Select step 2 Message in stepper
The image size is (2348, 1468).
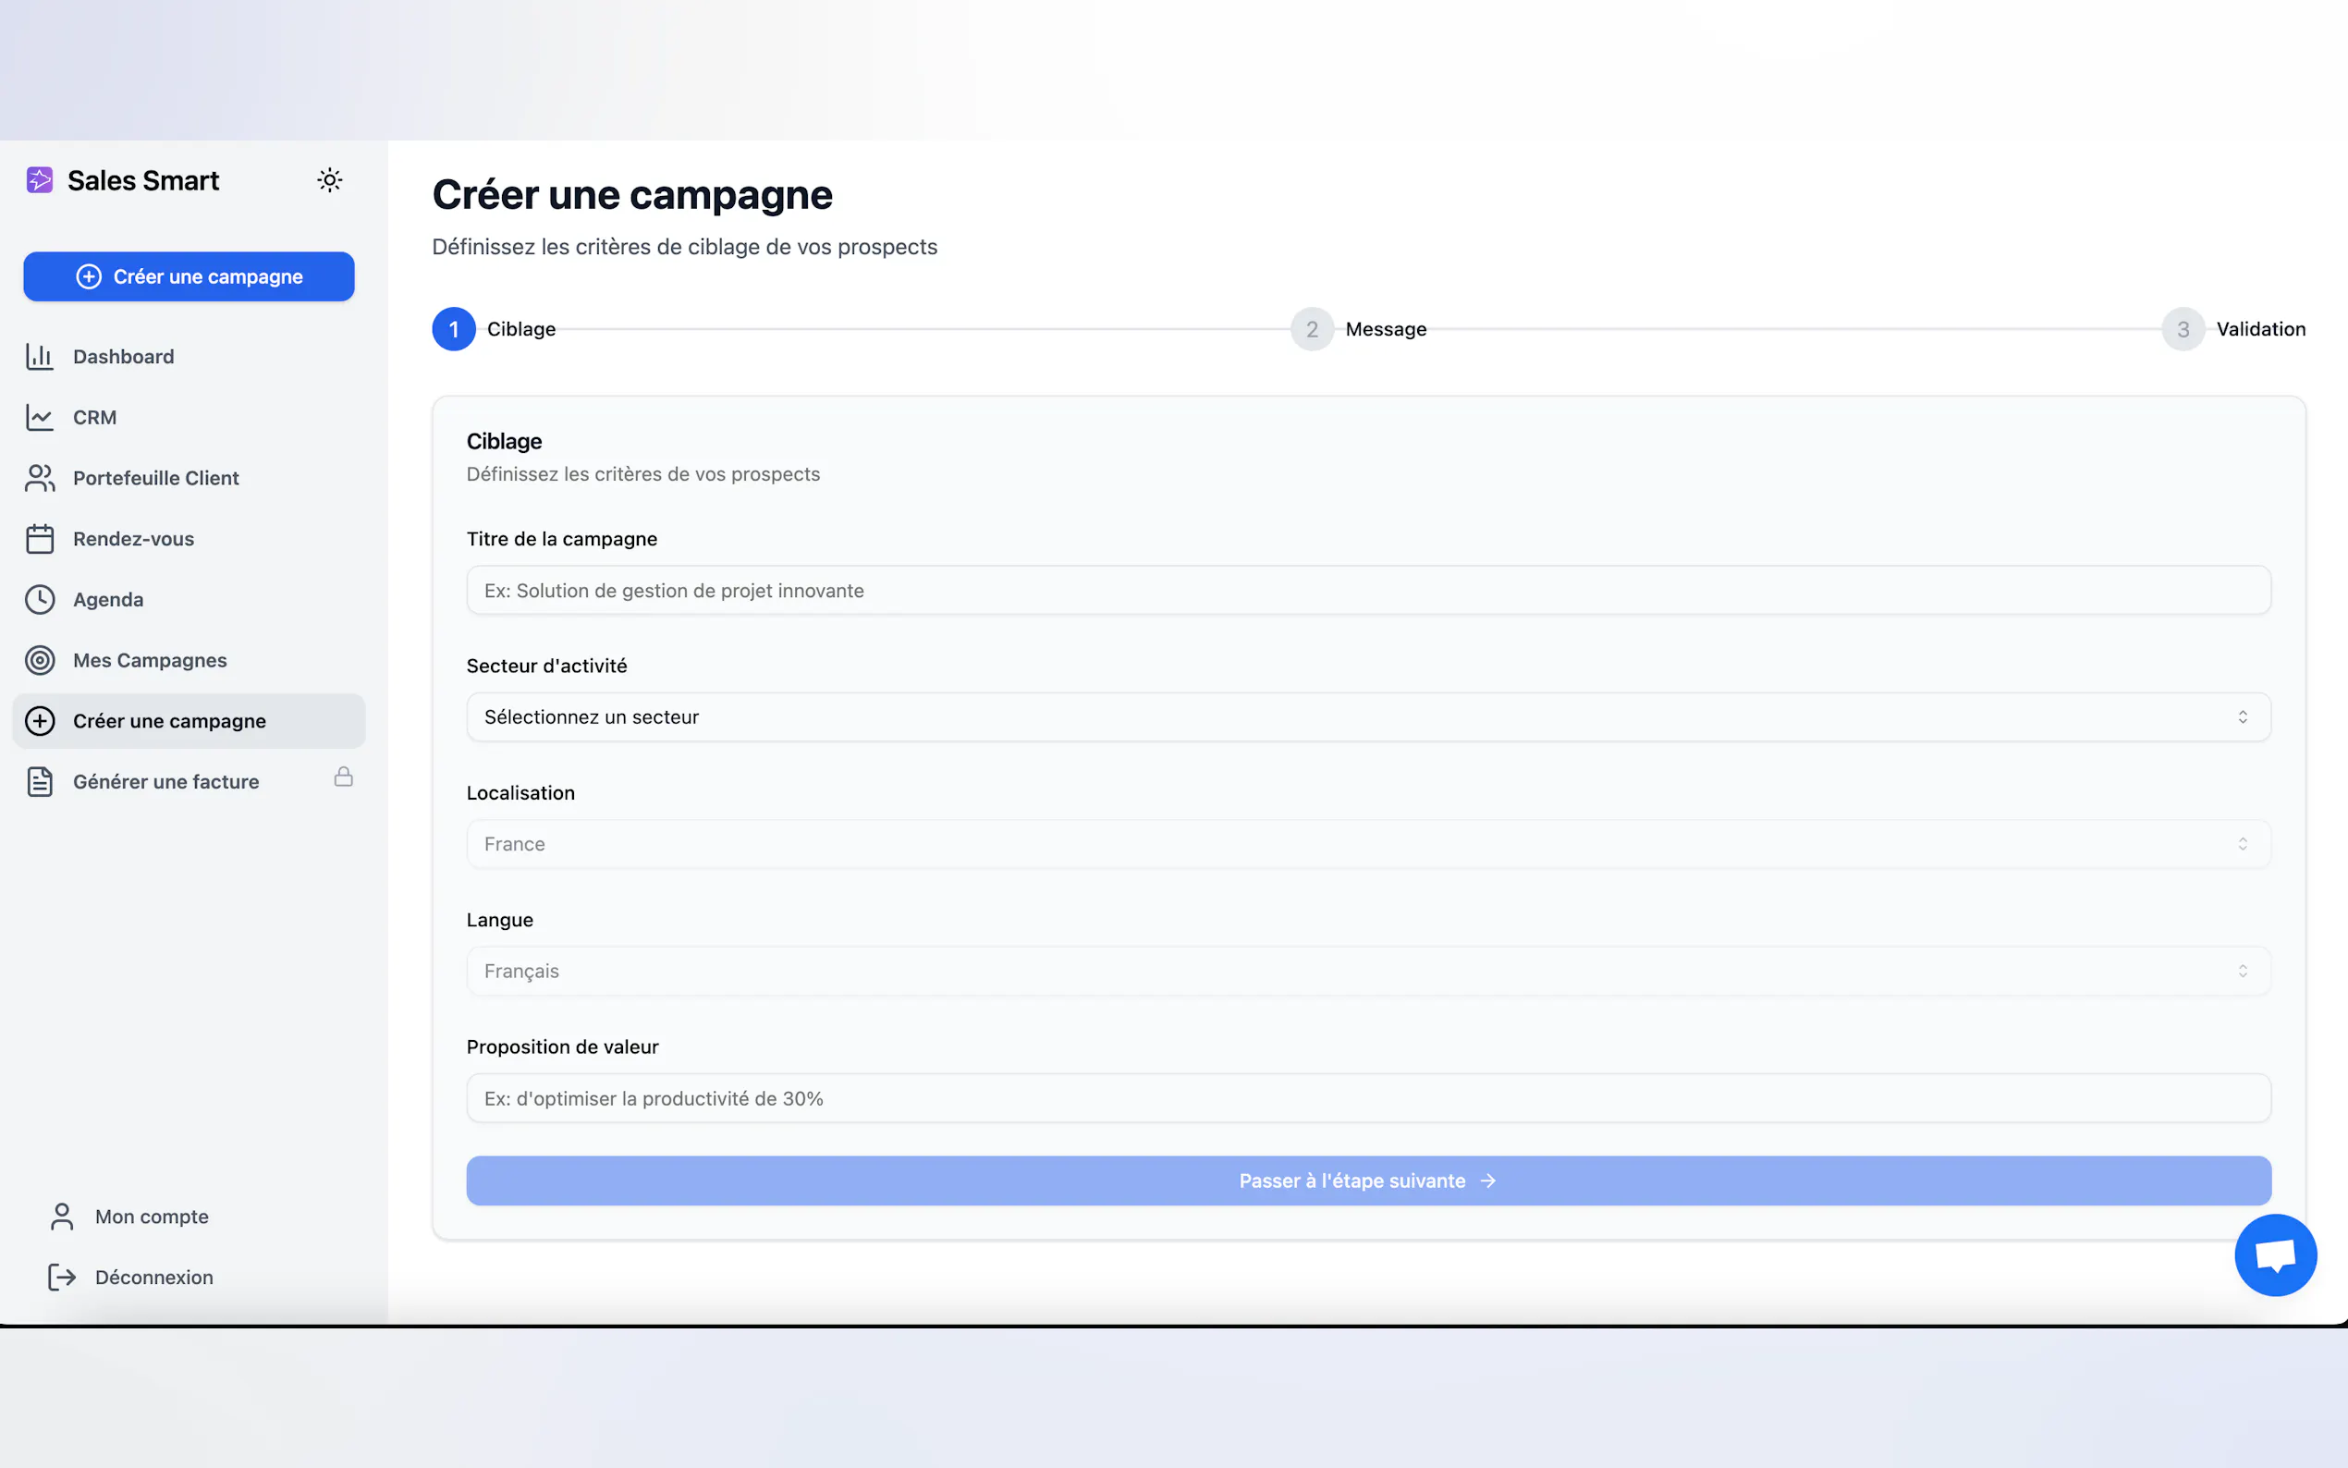pos(1313,329)
